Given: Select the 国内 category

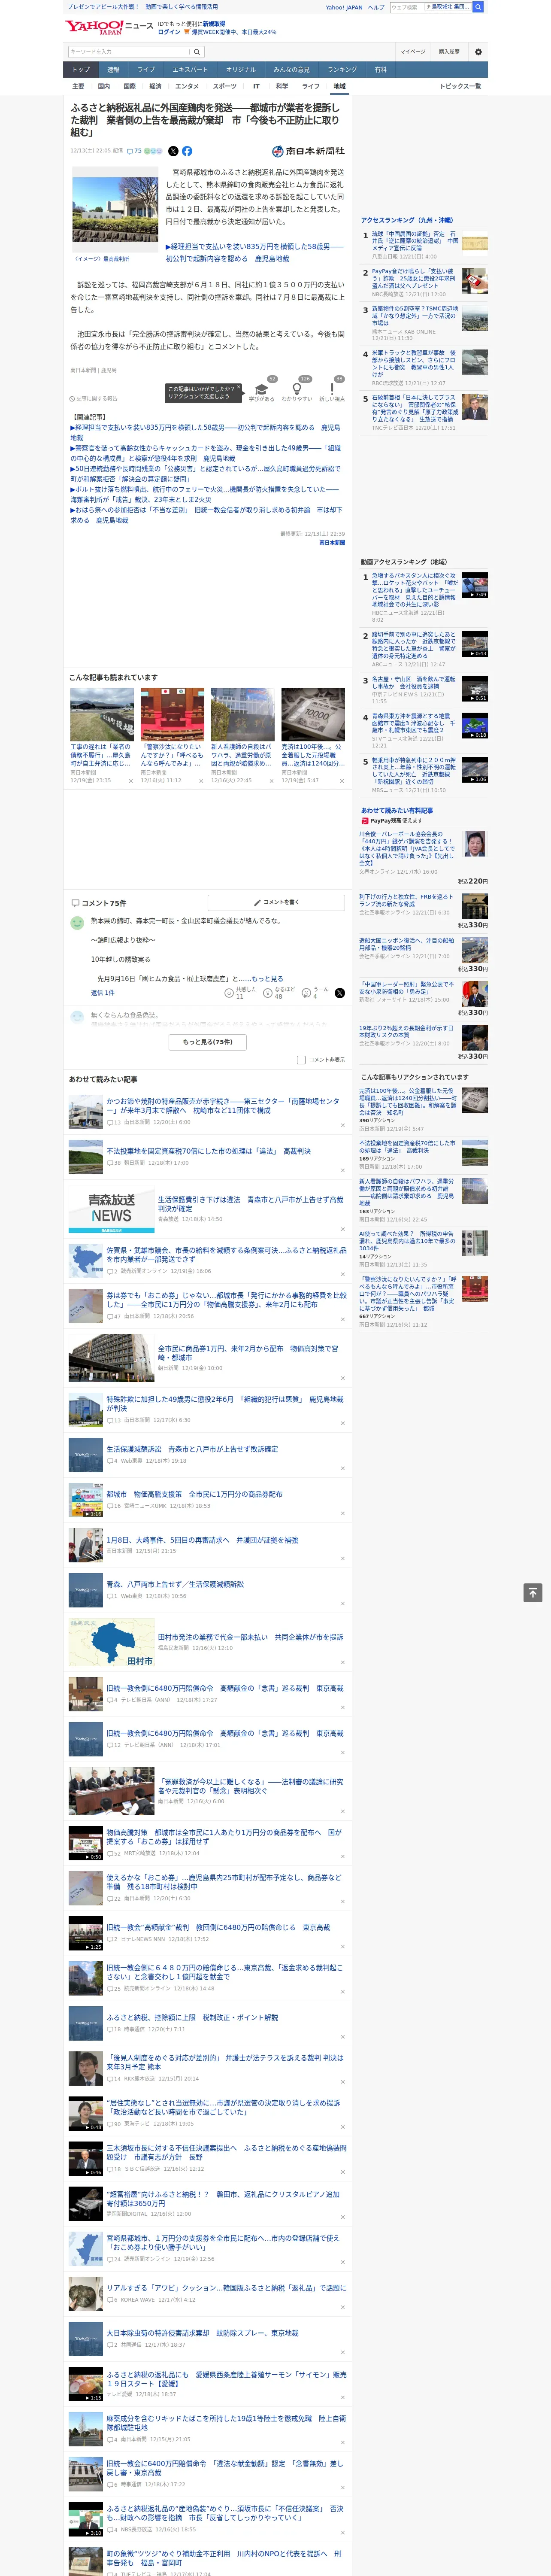Looking at the screenshot, I should pyautogui.click(x=104, y=86).
